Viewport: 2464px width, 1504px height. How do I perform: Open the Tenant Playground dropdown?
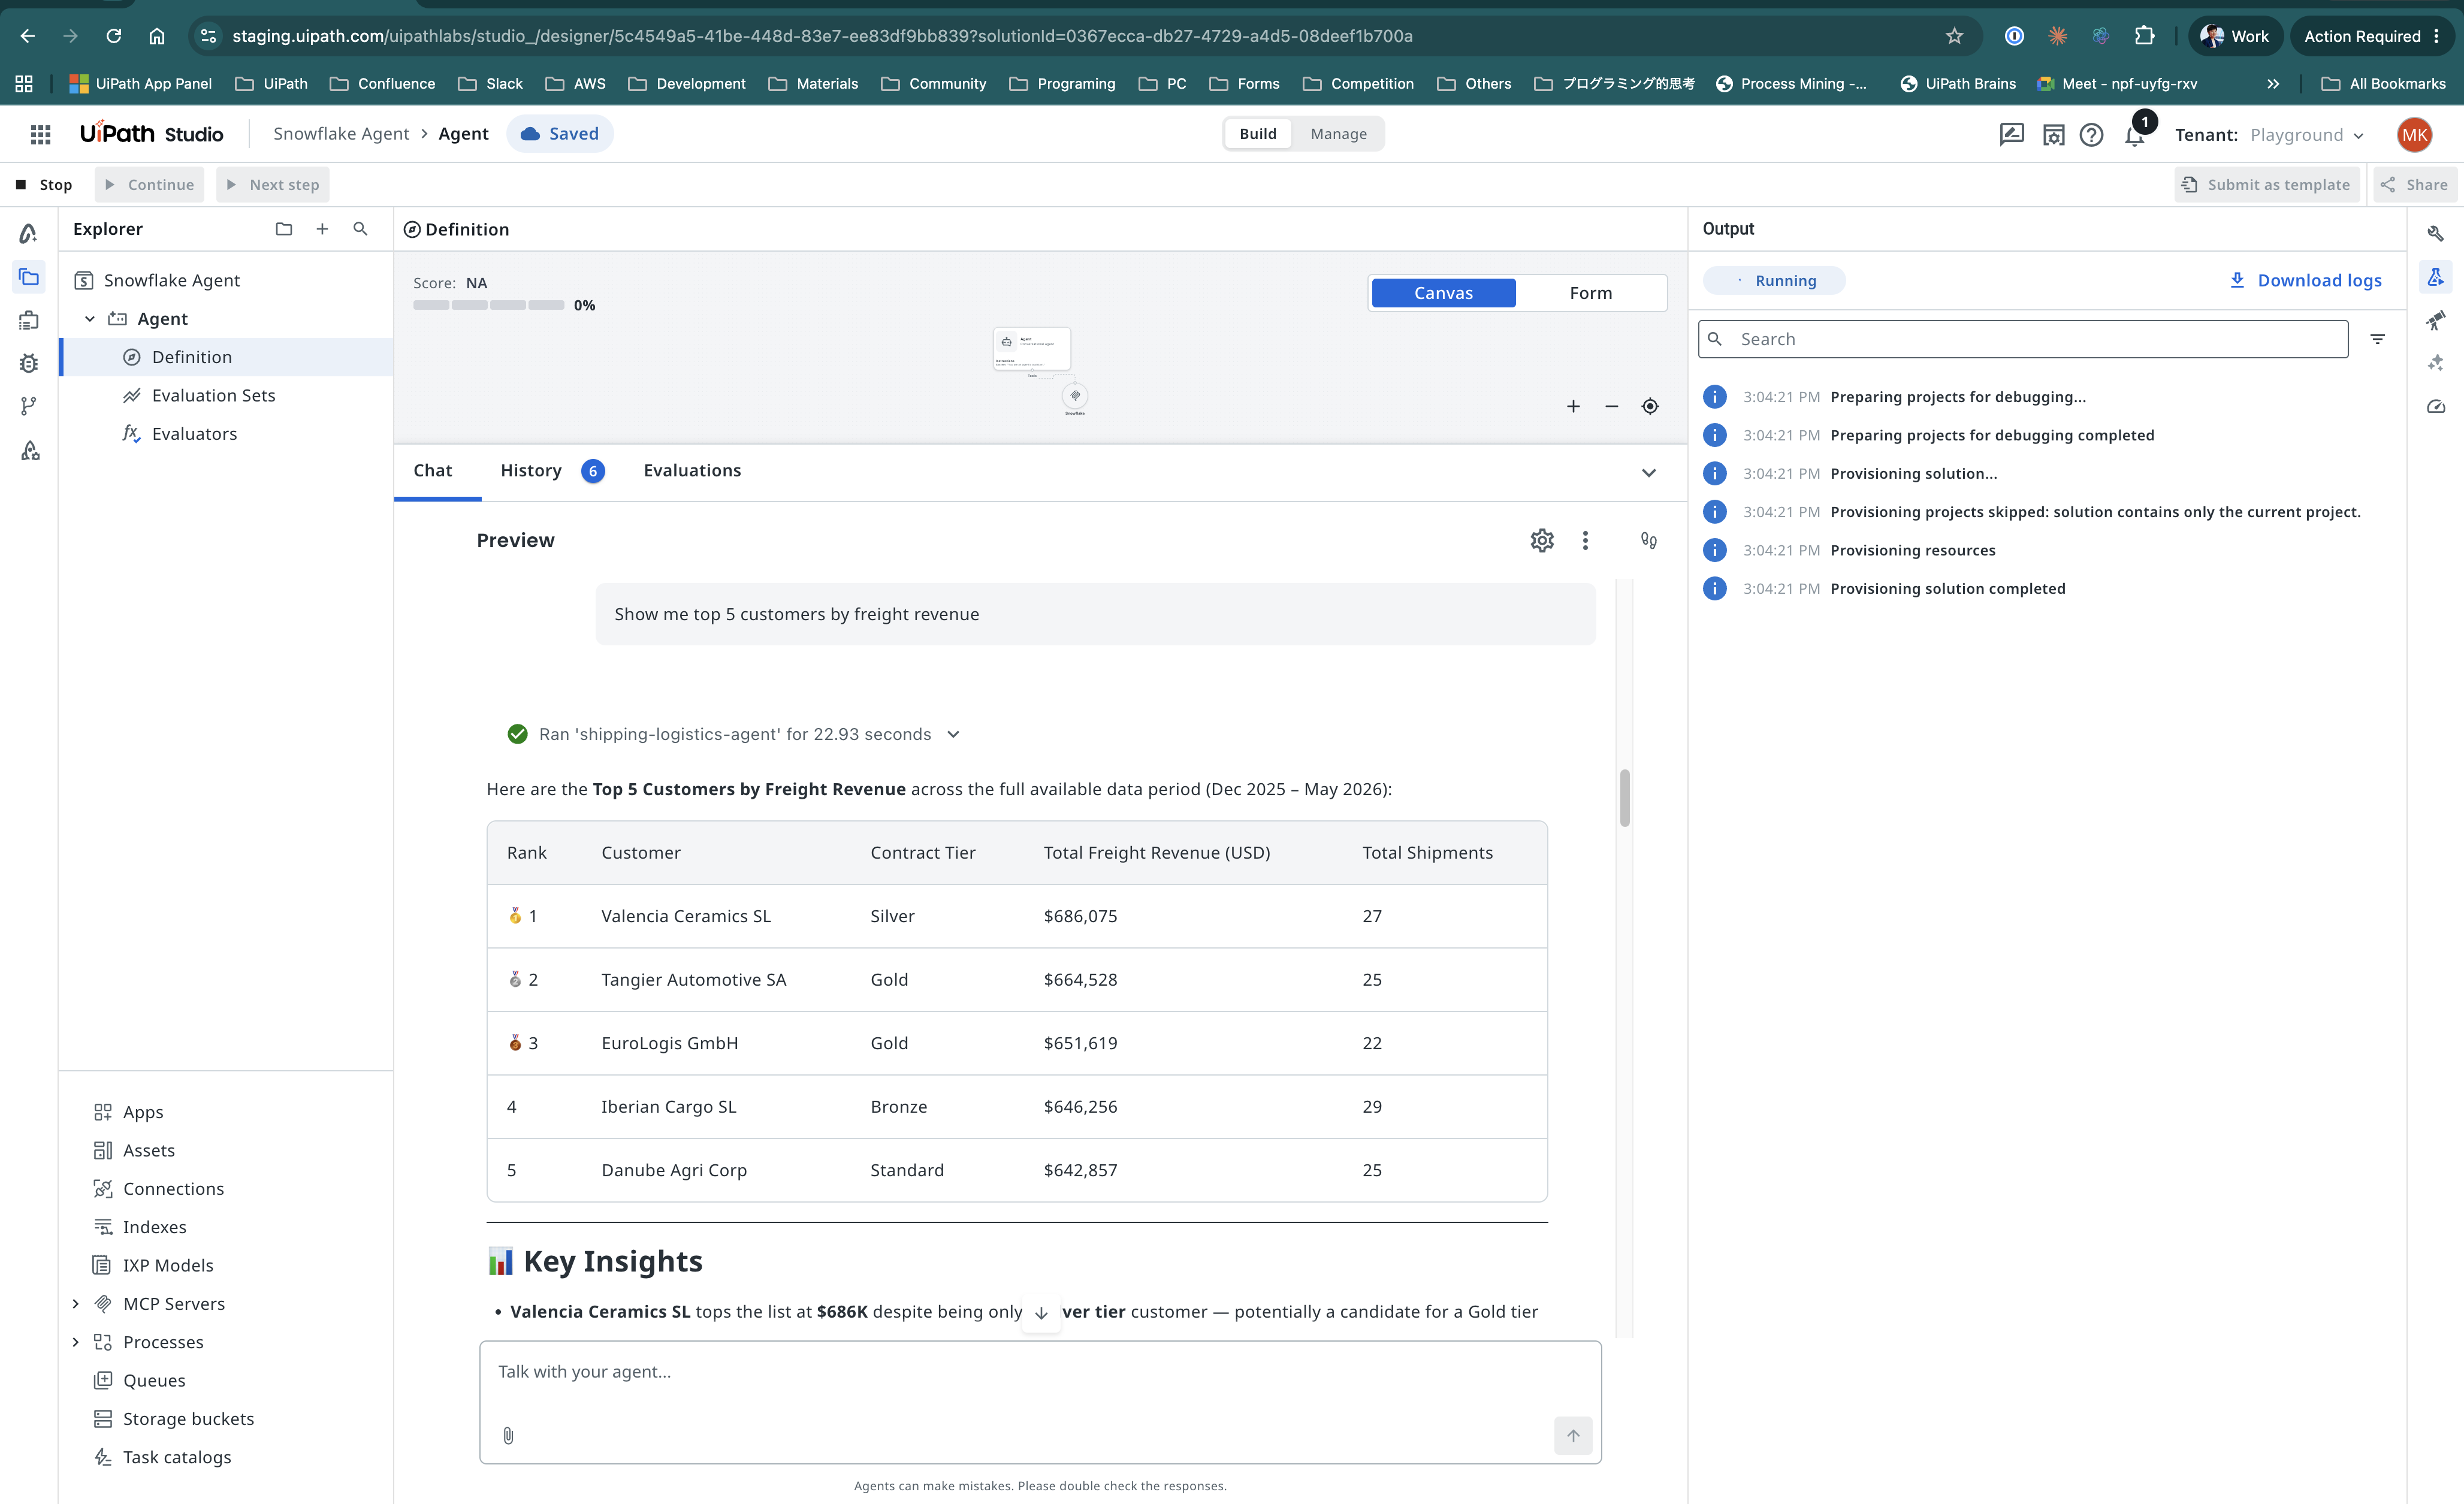2308,135
